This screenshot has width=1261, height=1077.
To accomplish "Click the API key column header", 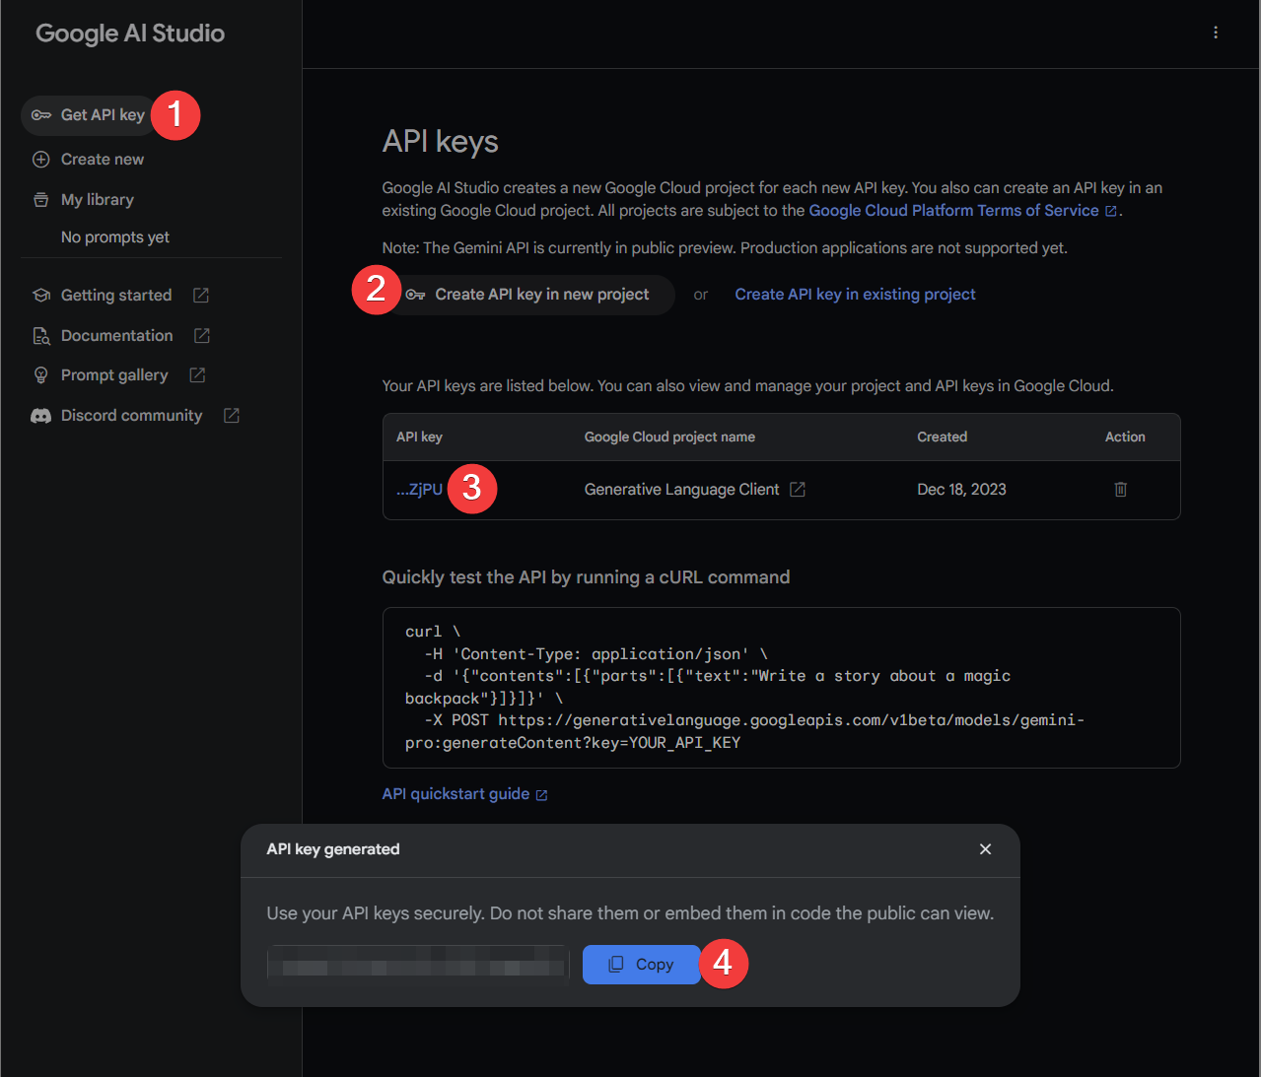I will point(419,437).
